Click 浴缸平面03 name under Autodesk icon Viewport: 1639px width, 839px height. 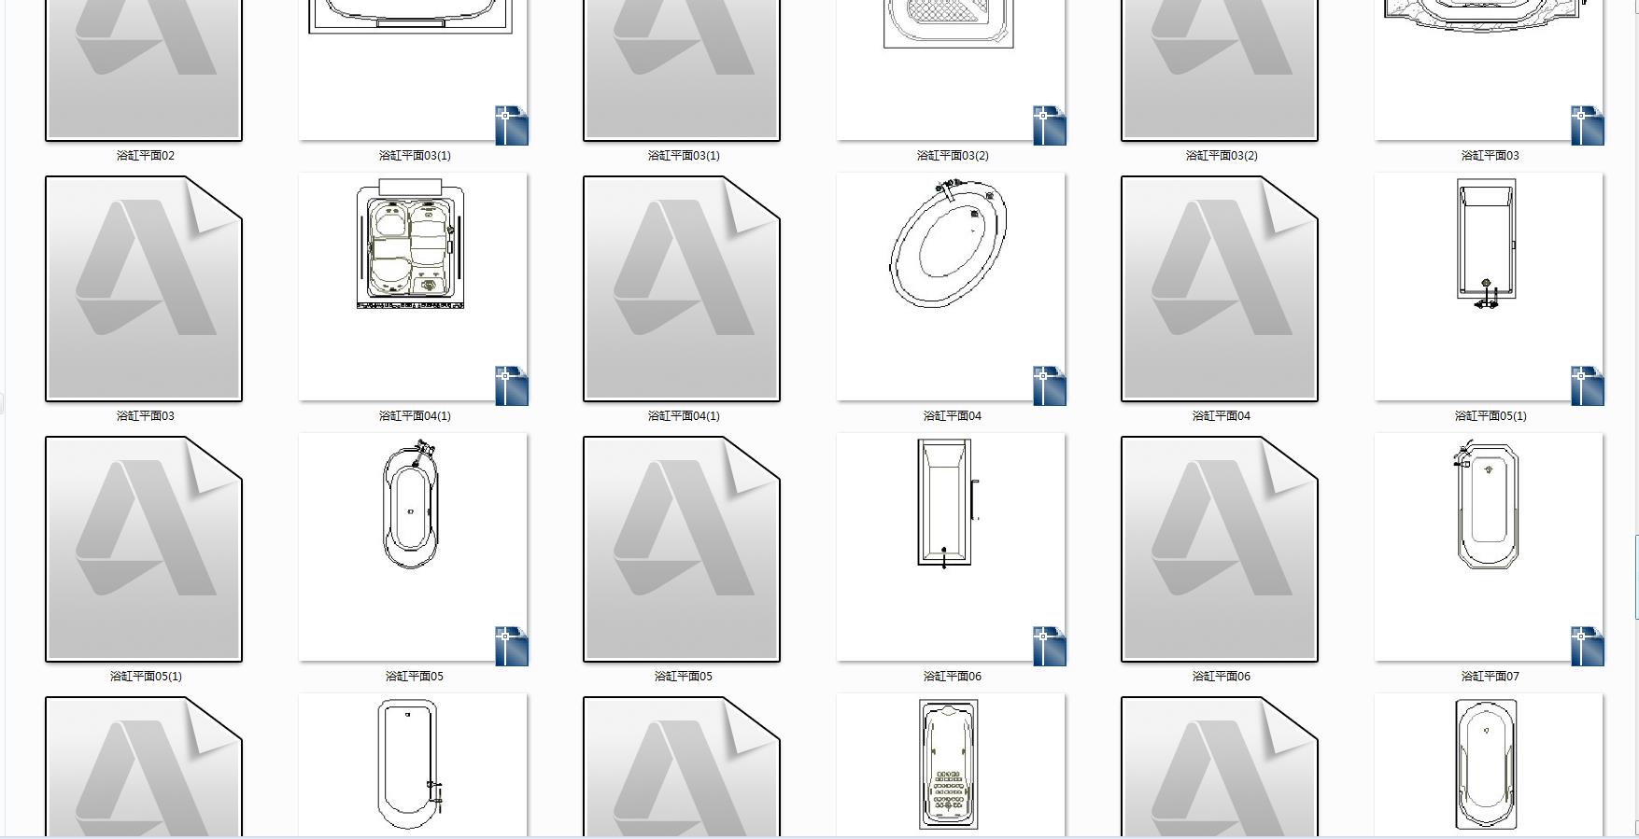pos(145,415)
